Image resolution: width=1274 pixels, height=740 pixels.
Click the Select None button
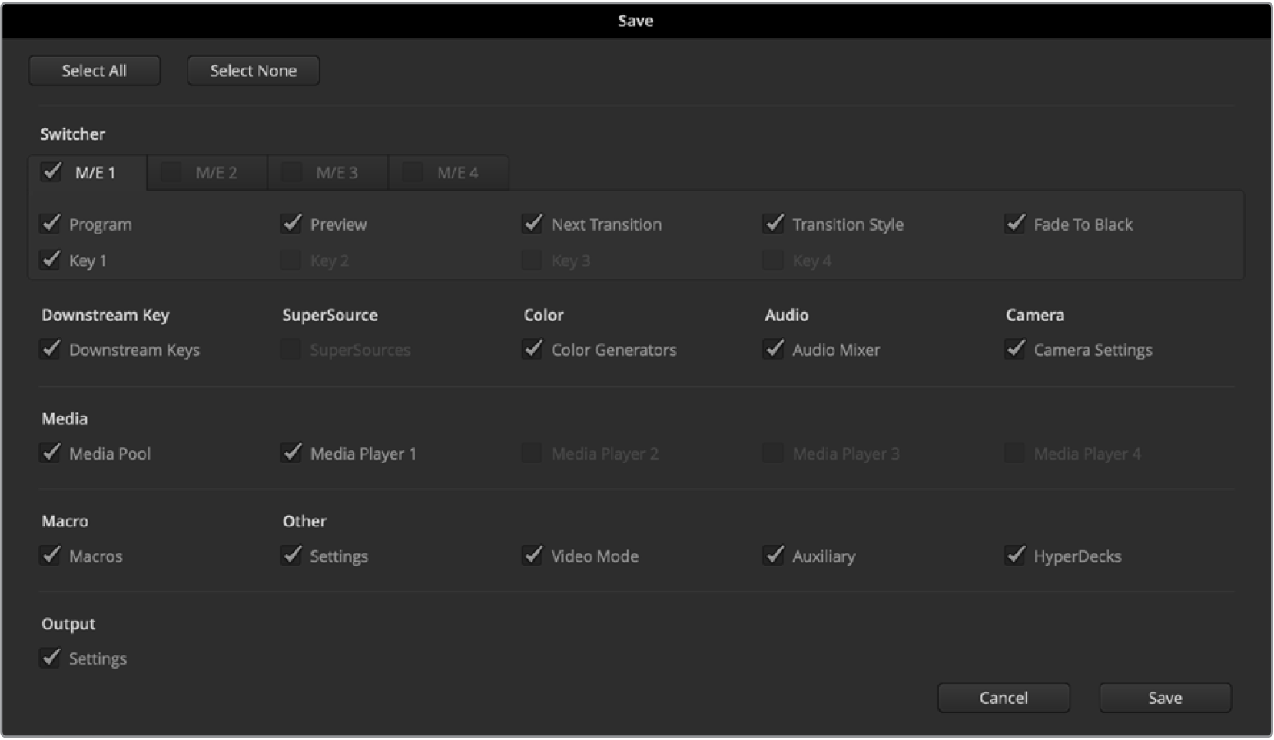(x=253, y=71)
